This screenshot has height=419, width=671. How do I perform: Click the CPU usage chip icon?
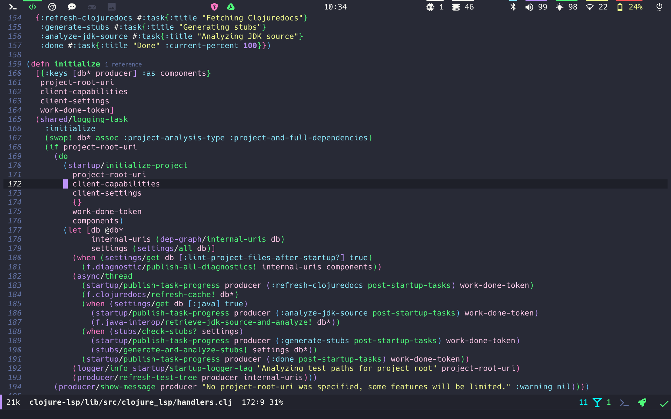(430, 7)
